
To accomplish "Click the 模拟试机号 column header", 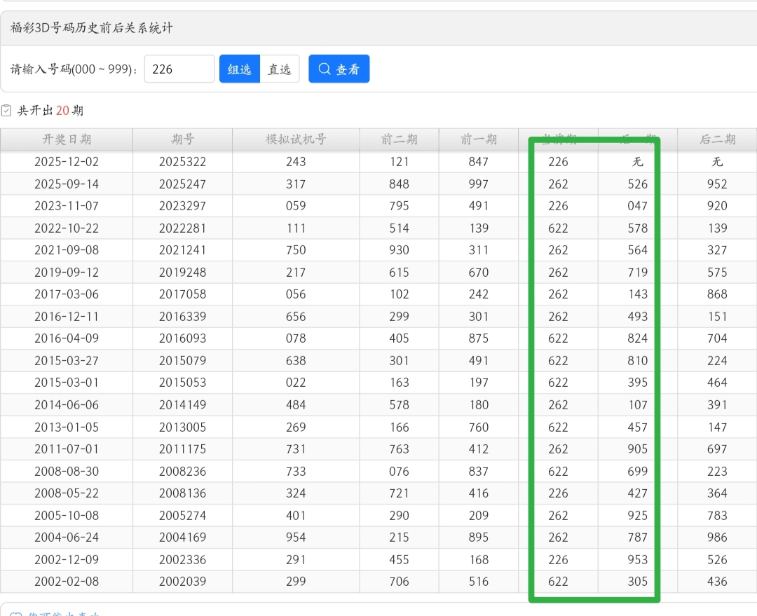I will (x=296, y=139).
